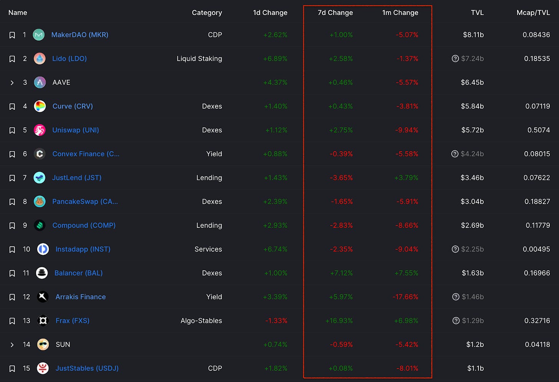Sort by the Category column header
559x382 pixels.
(x=207, y=13)
